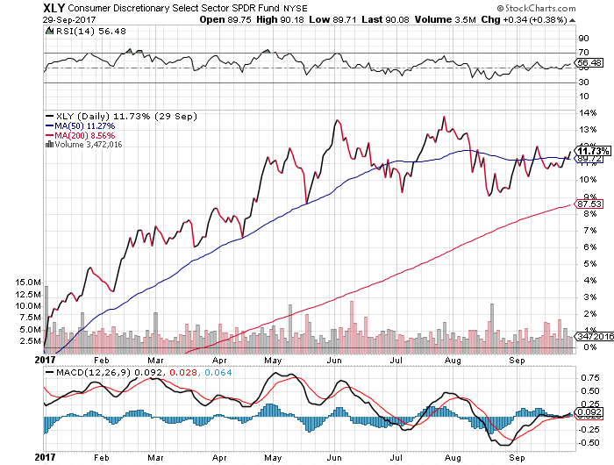Click 2017 on the price chart date axis
The width and height of the screenshot is (614, 465).
point(45,360)
